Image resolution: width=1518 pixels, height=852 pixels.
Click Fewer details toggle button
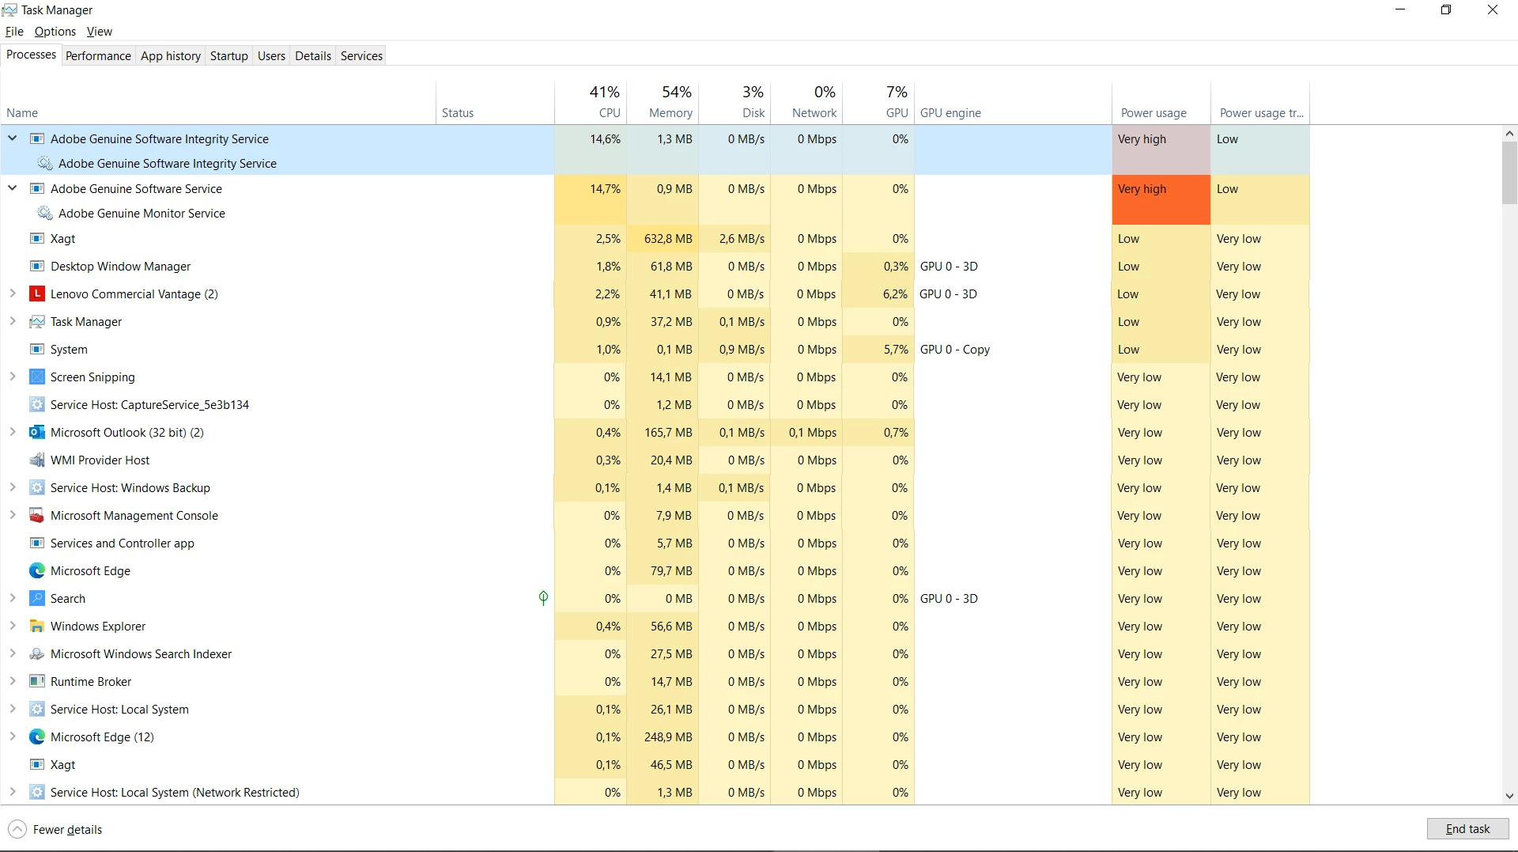[x=55, y=829]
